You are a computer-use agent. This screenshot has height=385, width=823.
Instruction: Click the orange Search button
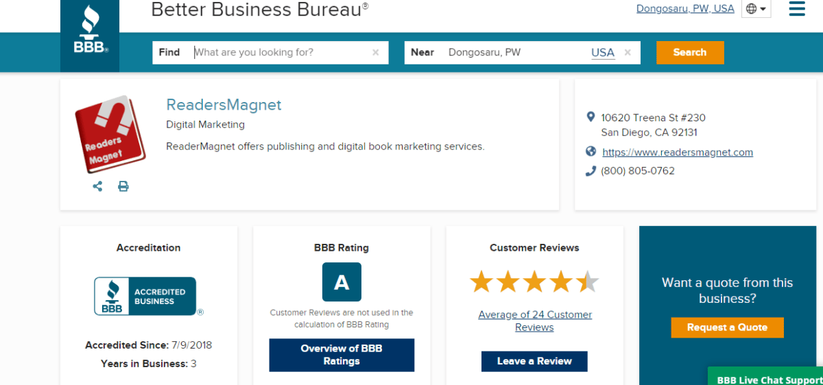coord(690,53)
